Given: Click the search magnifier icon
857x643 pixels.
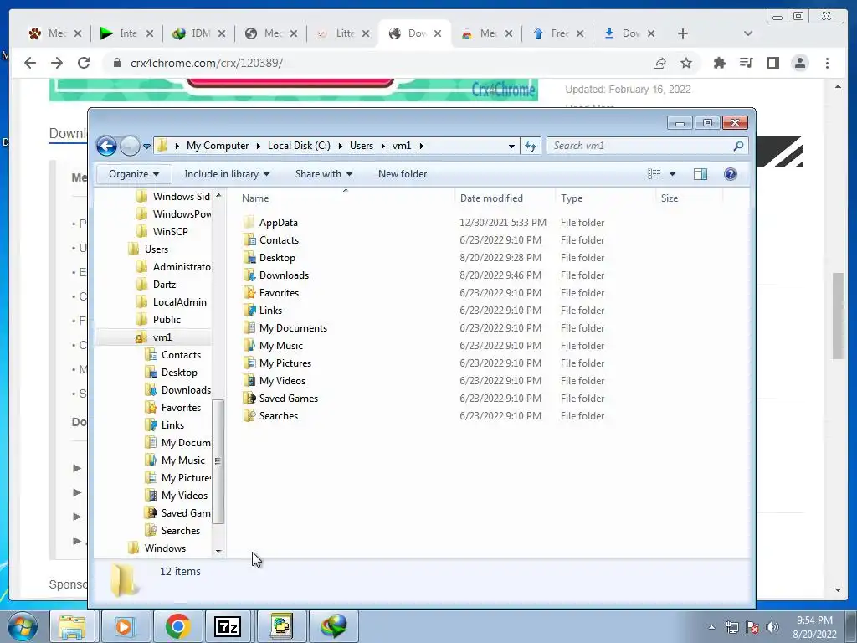Looking at the screenshot, I should [x=738, y=146].
